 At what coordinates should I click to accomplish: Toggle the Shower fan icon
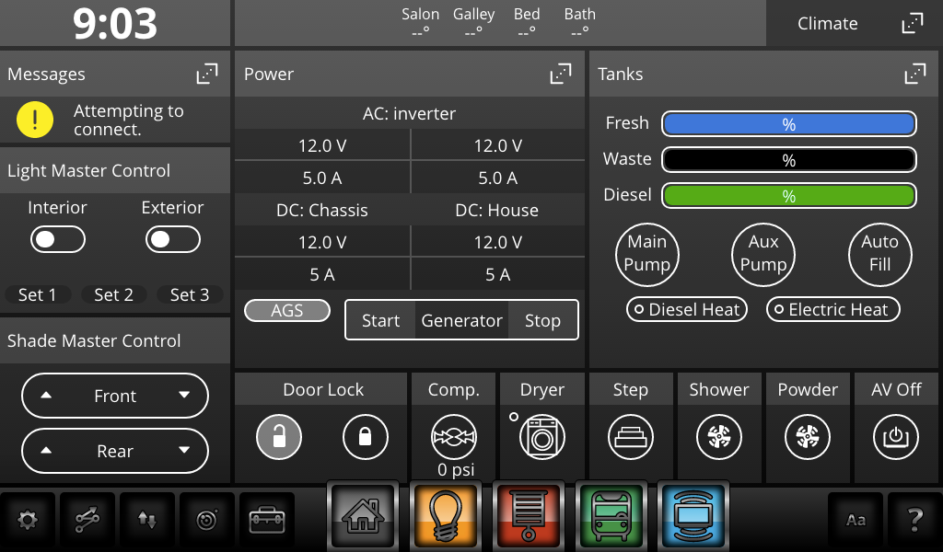pyautogui.click(x=718, y=437)
